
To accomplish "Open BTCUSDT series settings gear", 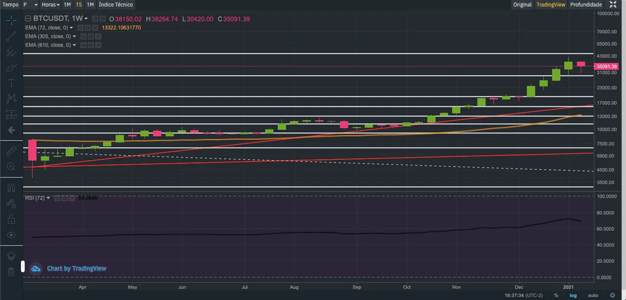I will pyautogui.click(x=103, y=19).
